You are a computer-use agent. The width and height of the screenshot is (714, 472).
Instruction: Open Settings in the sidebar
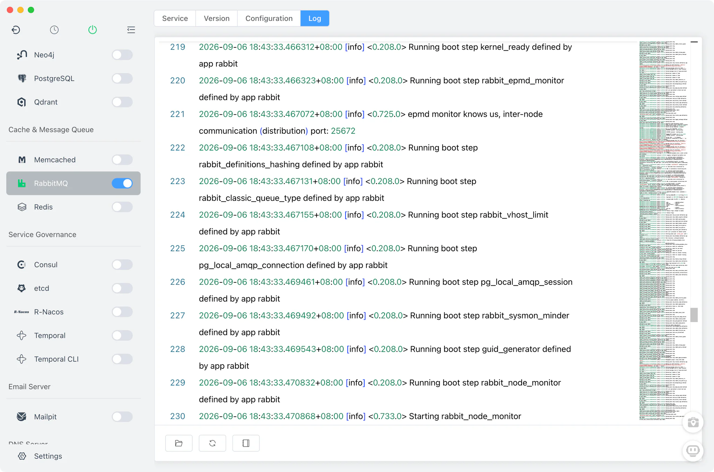(48, 456)
